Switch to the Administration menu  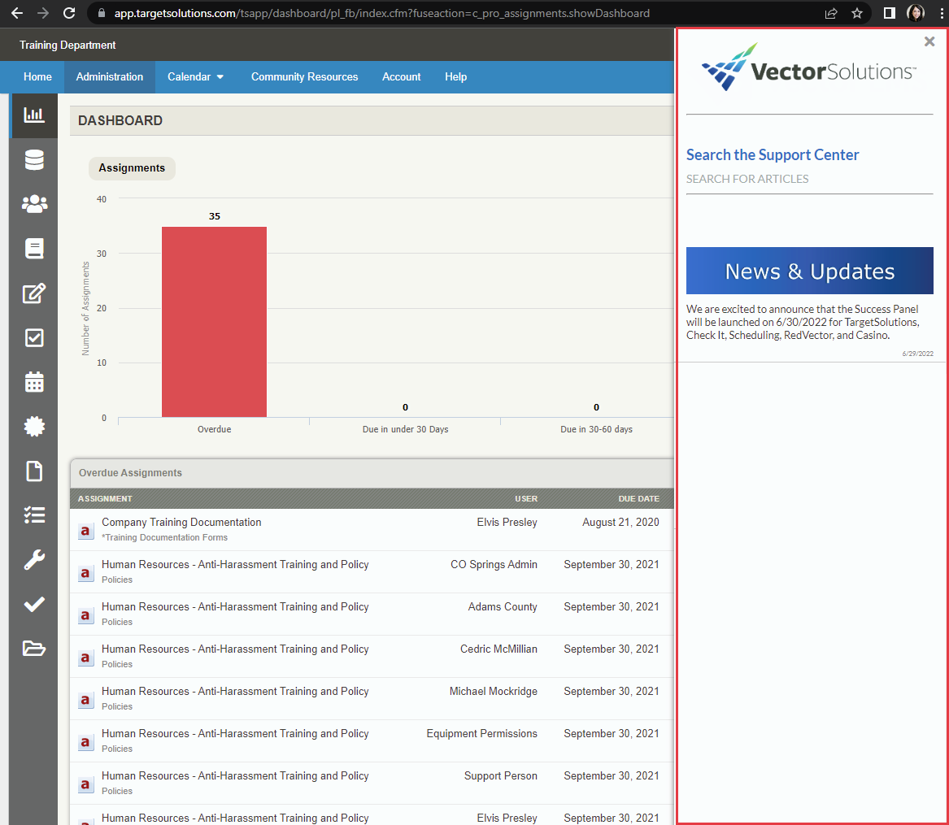(x=109, y=76)
